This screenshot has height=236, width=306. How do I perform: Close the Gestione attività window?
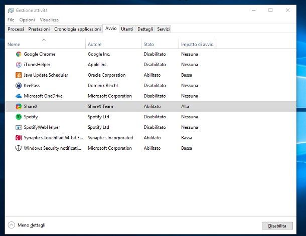pyautogui.click(x=287, y=10)
